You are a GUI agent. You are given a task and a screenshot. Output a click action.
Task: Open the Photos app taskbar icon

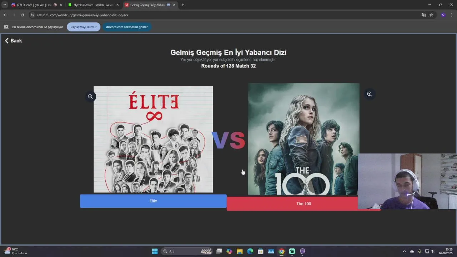click(x=271, y=251)
